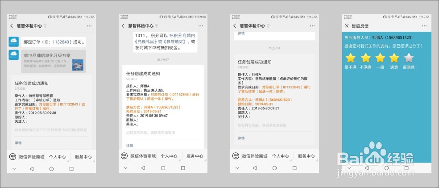Rate 不满意 star
Image resolution: width=439 pixels, height=188 pixels.
[x=365, y=58]
